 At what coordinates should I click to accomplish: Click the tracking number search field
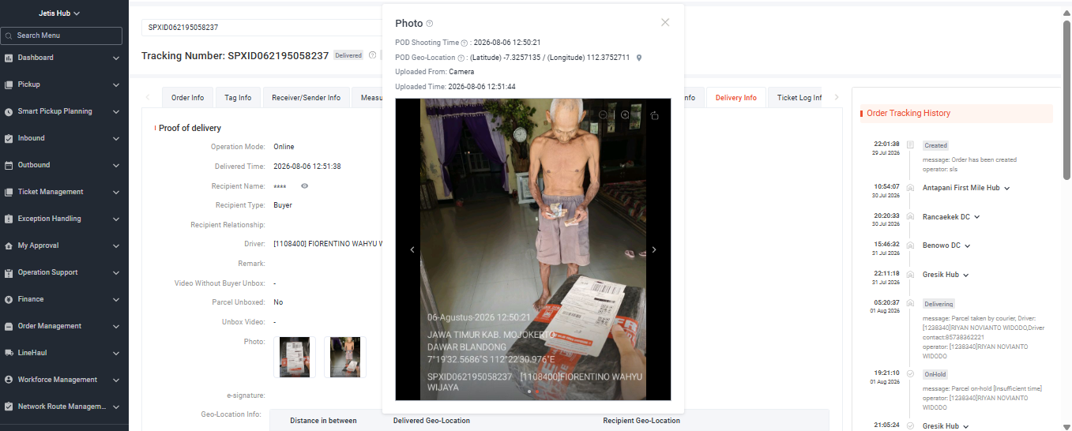point(261,27)
